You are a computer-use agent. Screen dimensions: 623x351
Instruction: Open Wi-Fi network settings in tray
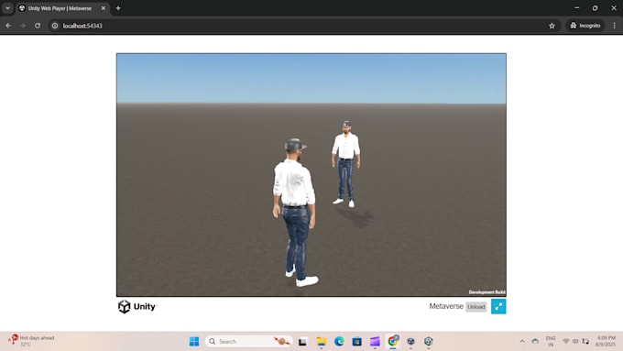(566, 341)
